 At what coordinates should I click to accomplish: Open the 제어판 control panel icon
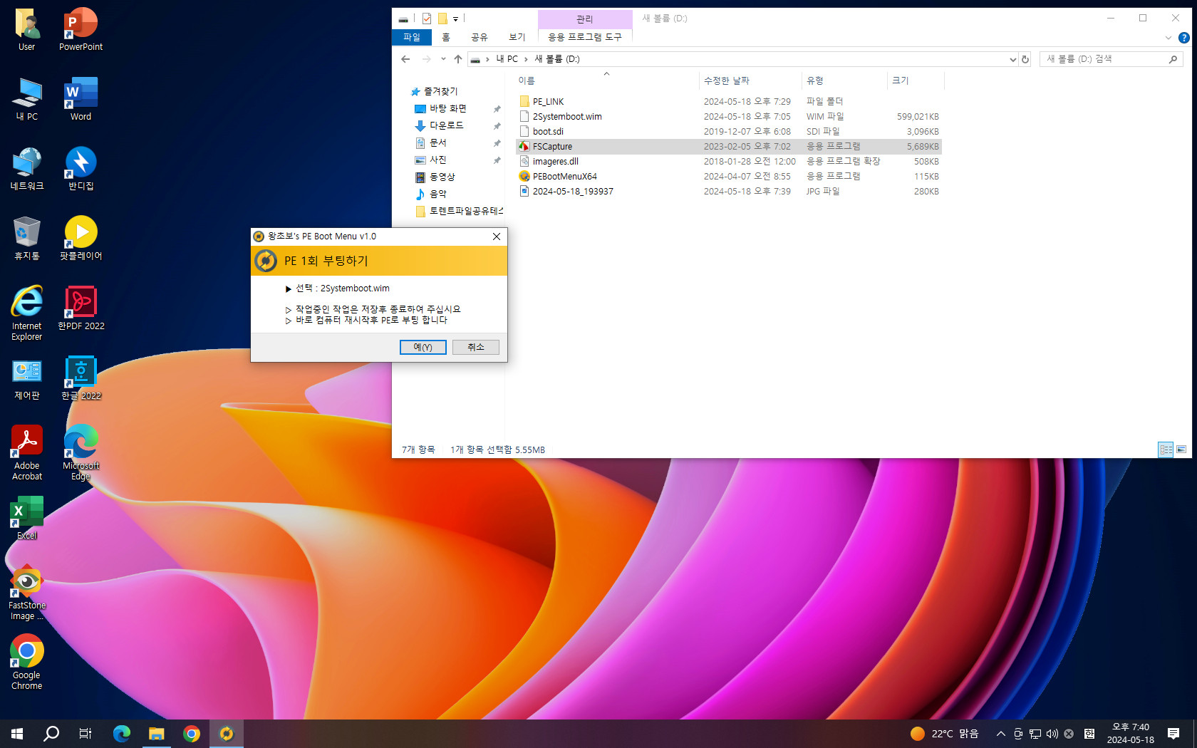27,378
